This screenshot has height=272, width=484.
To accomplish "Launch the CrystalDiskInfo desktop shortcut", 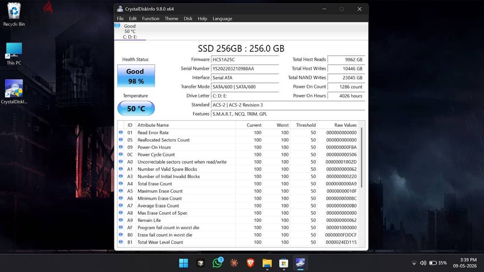I will tap(14, 92).
